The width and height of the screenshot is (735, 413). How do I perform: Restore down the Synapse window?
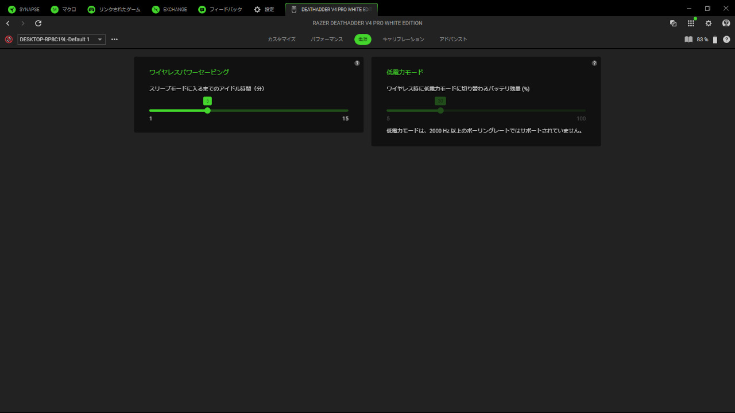708,8
